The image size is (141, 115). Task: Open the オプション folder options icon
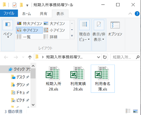click(x=115, y=29)
